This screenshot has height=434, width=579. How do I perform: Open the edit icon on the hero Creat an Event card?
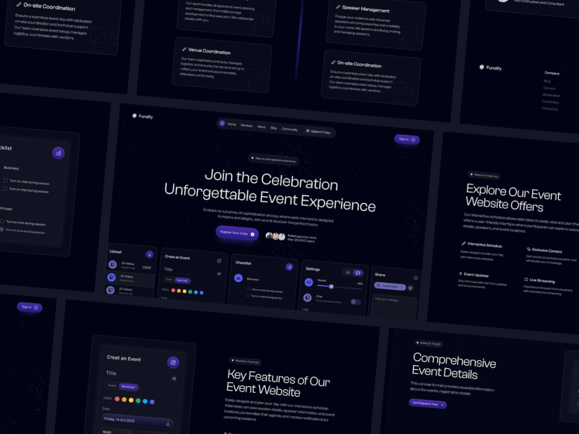click(x=219, y=261)
